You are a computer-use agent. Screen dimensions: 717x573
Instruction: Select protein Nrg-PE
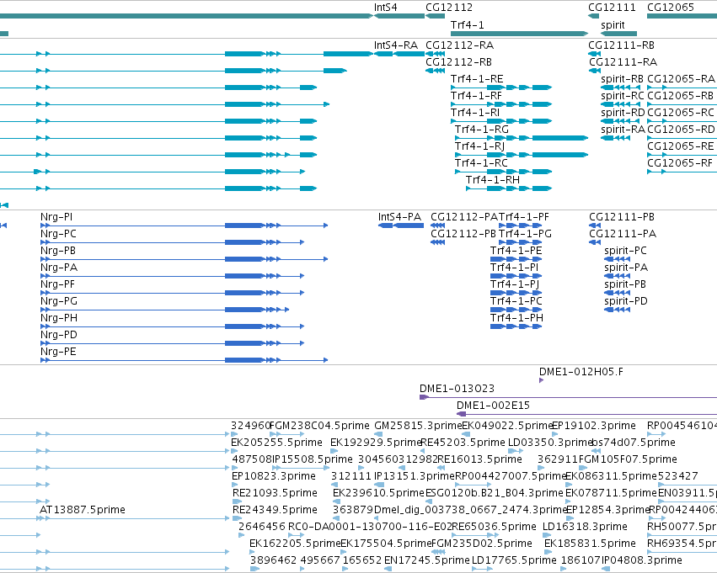pyautogui.click(x=58, y=352)
